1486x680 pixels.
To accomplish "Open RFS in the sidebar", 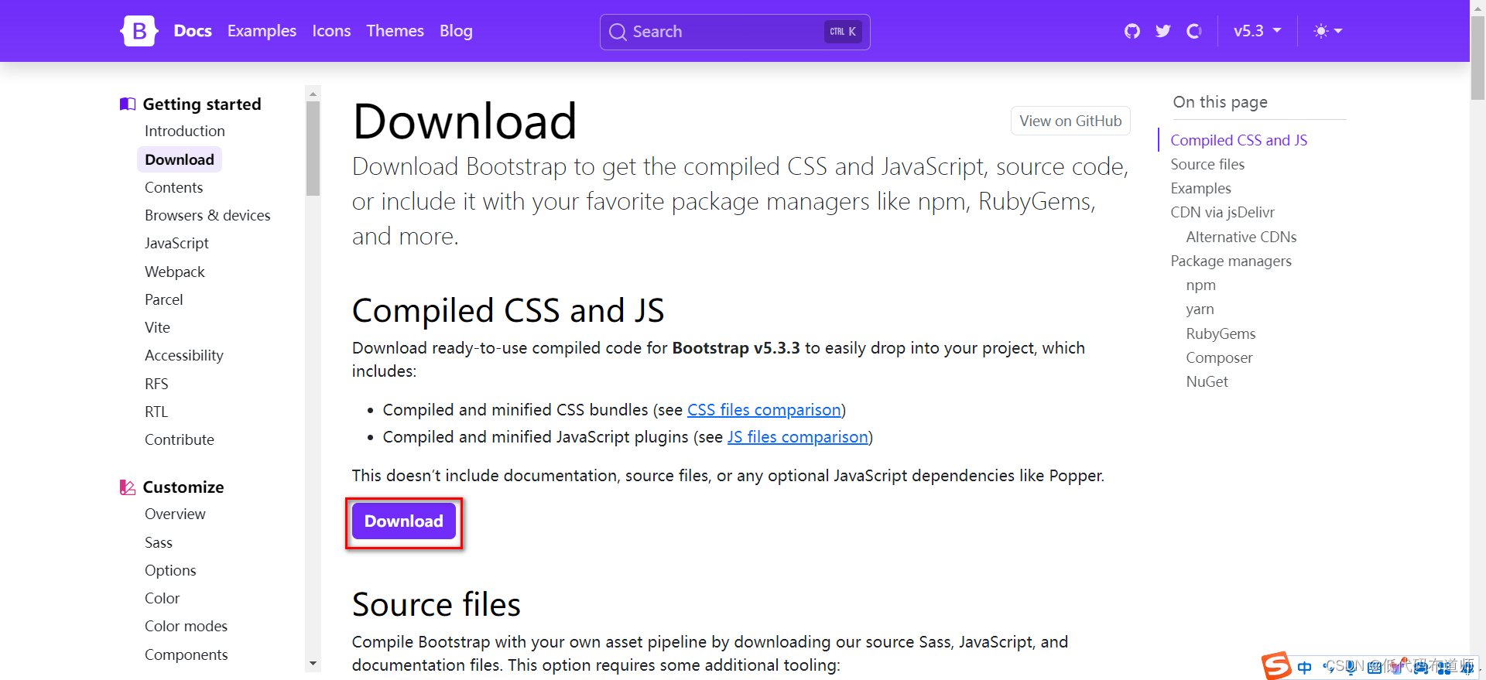I will point(156,384).
